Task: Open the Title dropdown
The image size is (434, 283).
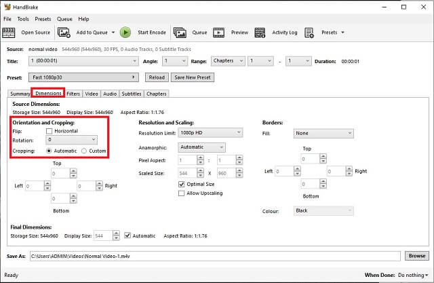Action: click(83, 61)
